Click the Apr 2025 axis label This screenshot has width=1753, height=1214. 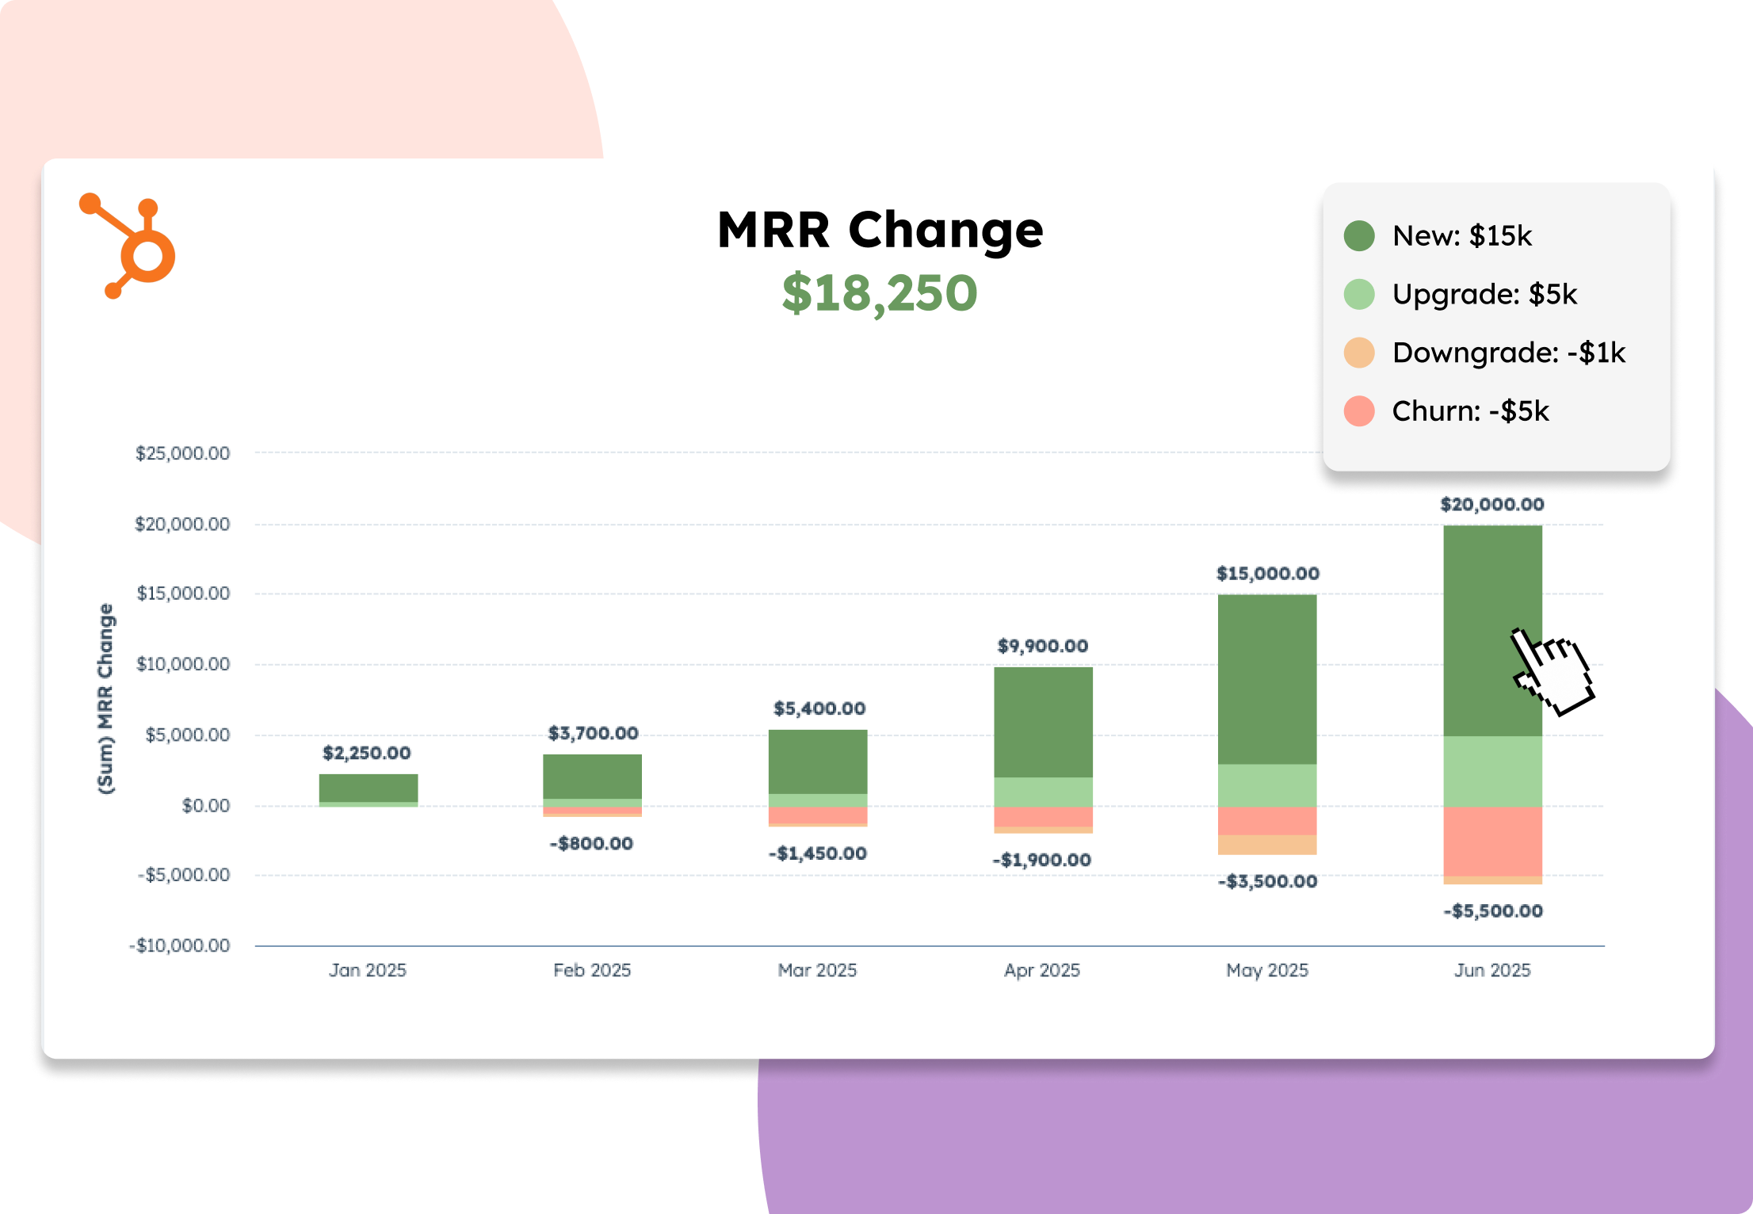point(1042,970)
